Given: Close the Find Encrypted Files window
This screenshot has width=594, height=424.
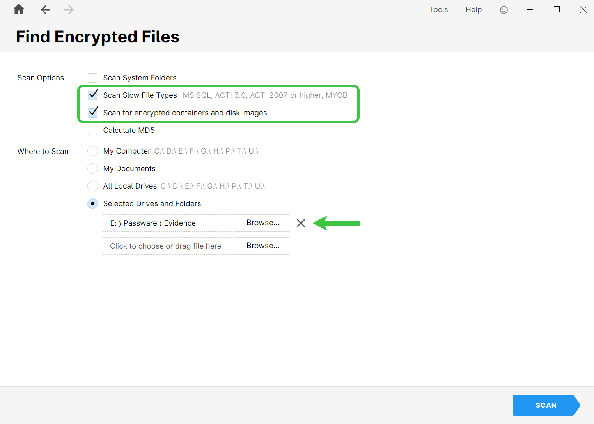Looking at the screenshot, I should tap(583, 10).
